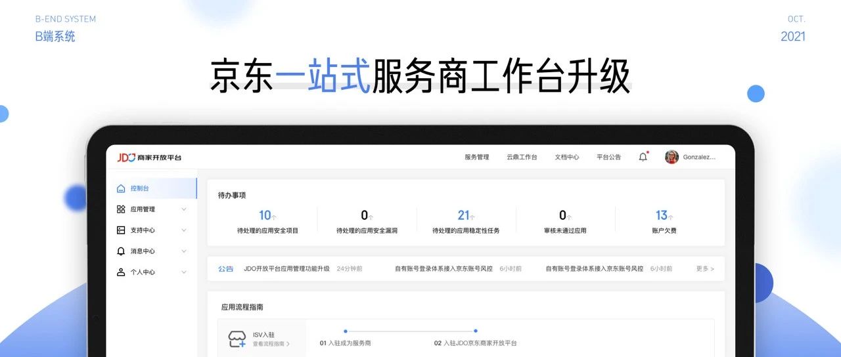Open 查看流程指南 link
The height and width of the screenshot is (357, 841).
point(271,344)
